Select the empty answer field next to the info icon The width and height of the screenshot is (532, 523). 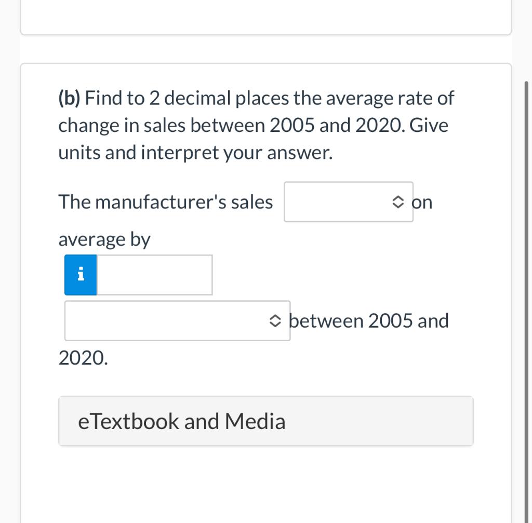click(154, 275)
